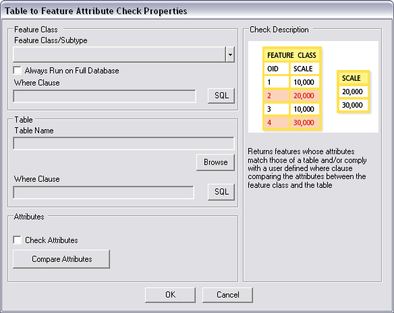Open the Compare Attributes dialog
Viewport: 394px width, 313px height.
pos(61,259)
